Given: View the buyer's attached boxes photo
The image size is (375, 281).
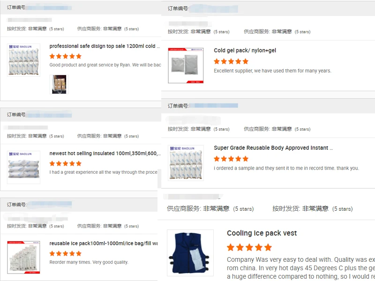Looking at the screenshot, I should pyautogui.click(x=59, y=84).
